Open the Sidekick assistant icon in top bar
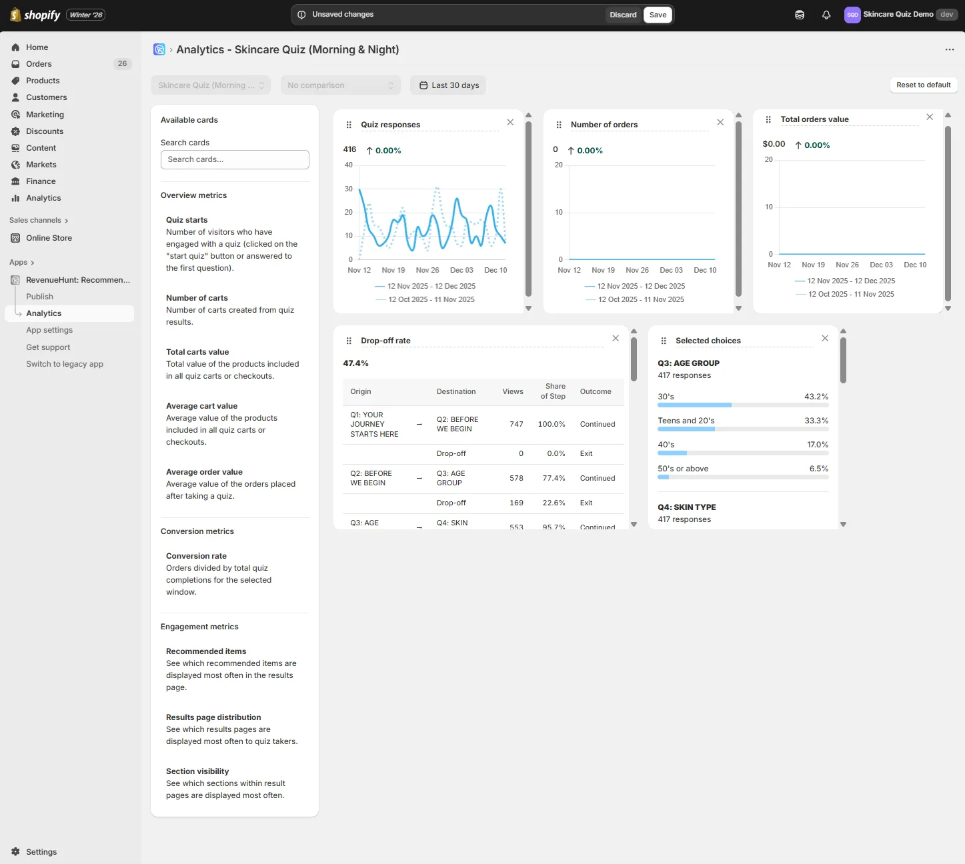This screenshot has width=965, height=864. tap(800, 15)
